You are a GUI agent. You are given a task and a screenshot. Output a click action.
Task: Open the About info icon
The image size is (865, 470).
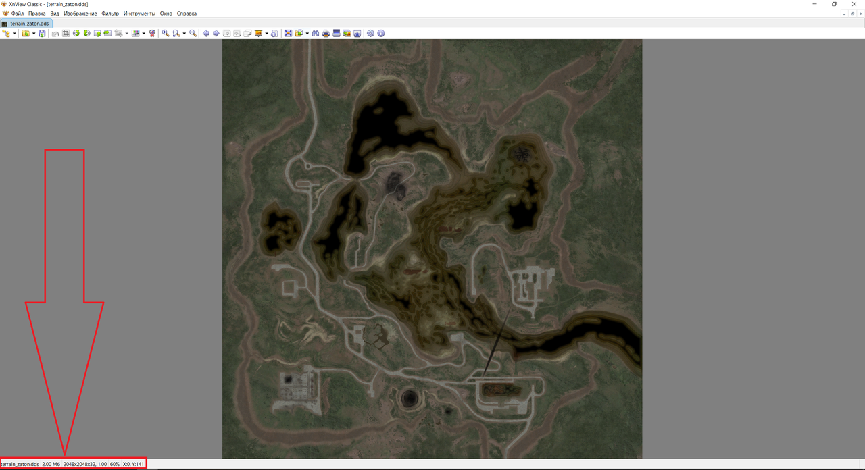pyautogui.click(x=380, y=33)
